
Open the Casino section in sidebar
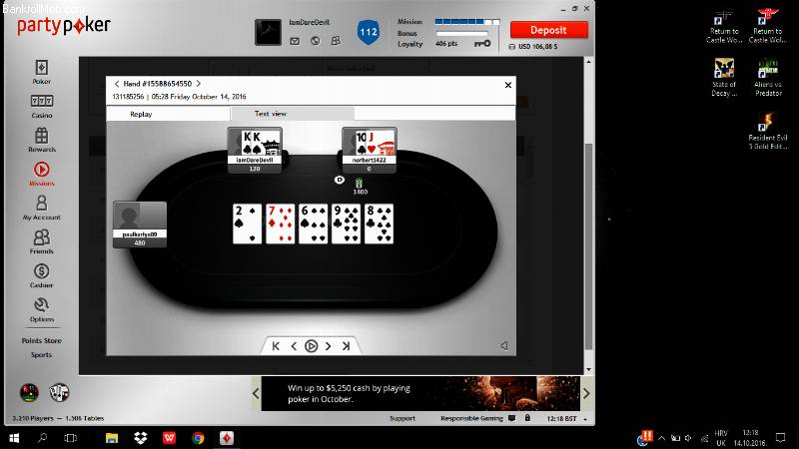41,106
